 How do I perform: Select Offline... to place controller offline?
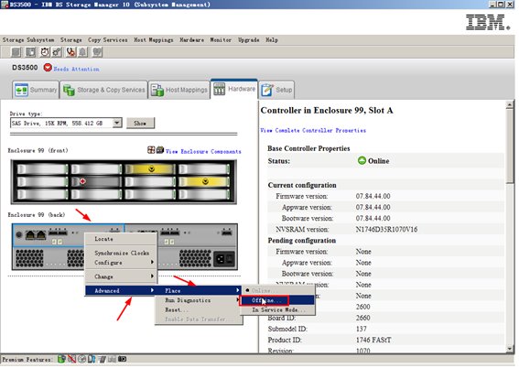(x=277, y=300)
